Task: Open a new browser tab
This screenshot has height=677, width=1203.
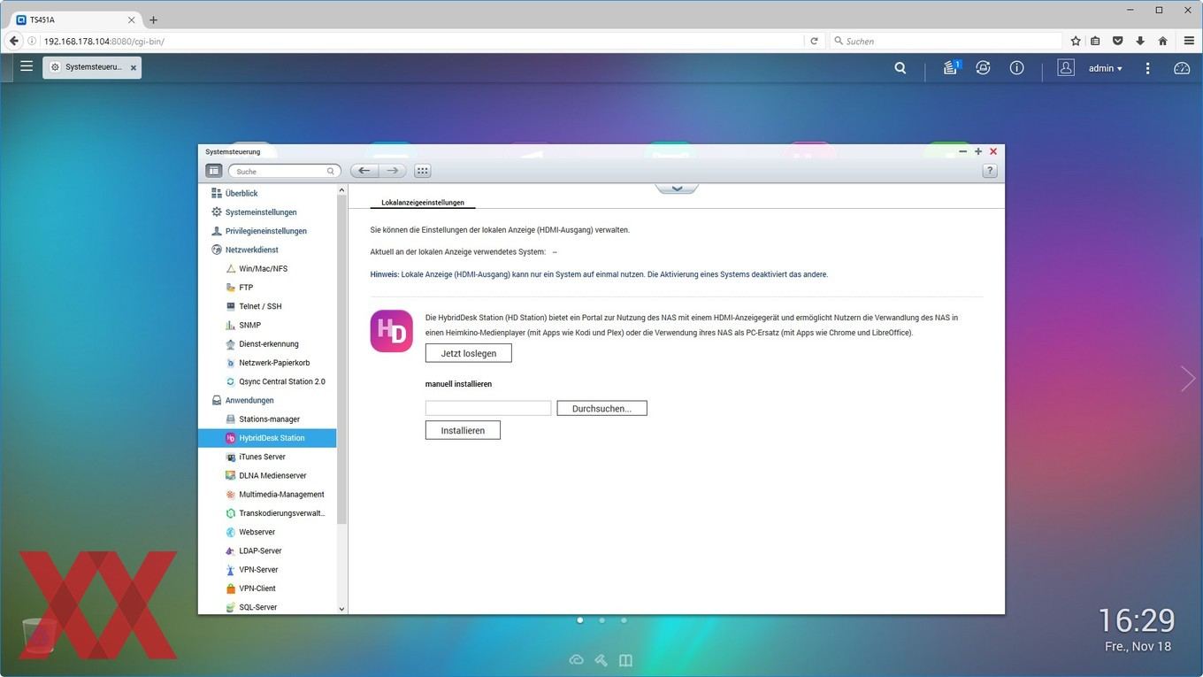Action: [153, 19]
